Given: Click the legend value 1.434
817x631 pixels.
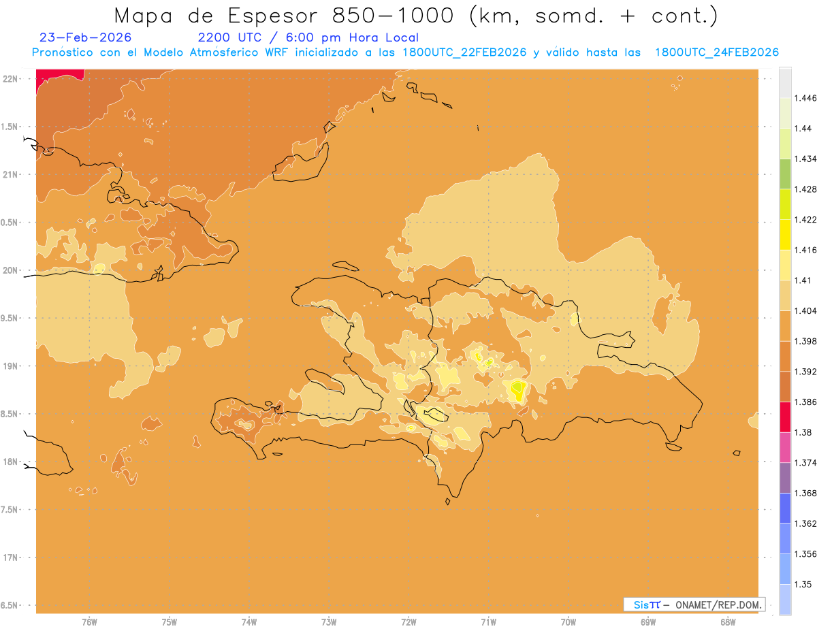Looking at the screenshot, I should pos(807,159).
